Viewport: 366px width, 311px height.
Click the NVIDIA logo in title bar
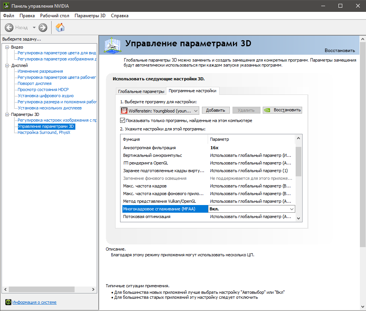[x=6, y=6]
